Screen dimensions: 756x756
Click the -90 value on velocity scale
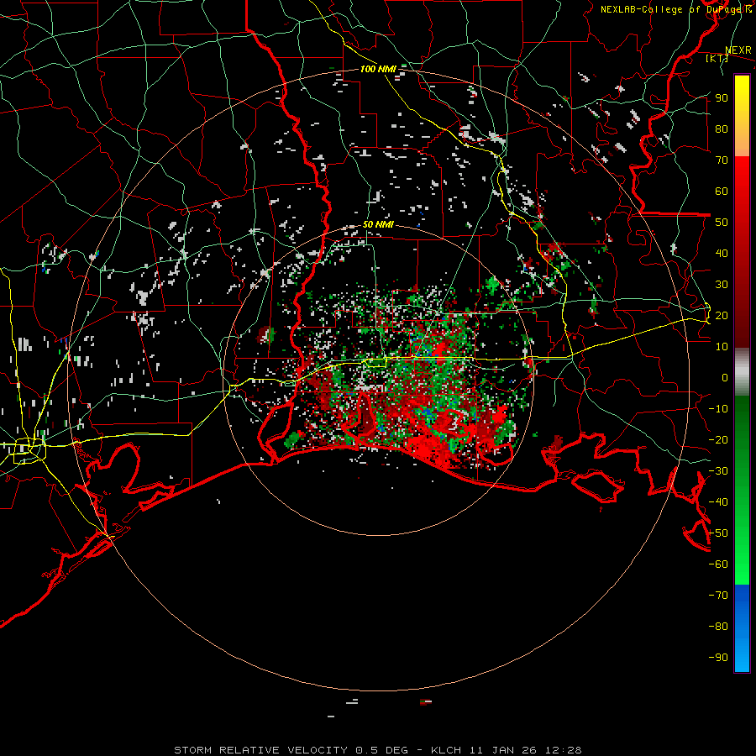click(x=718, y=658)
